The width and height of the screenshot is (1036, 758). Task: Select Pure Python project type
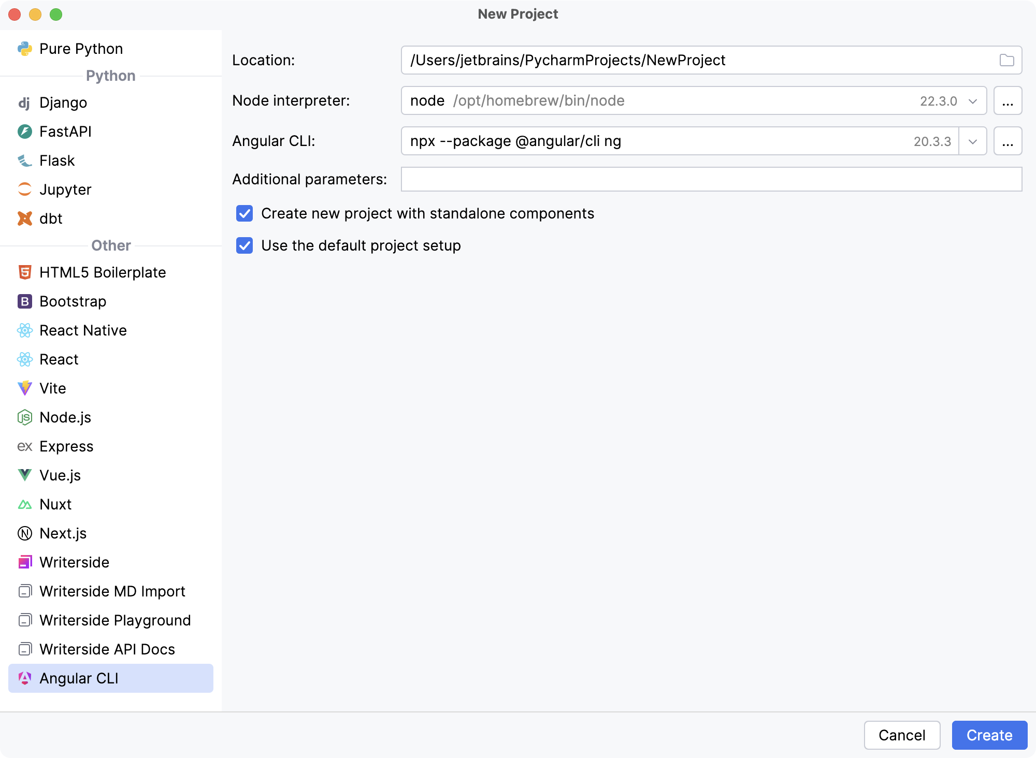click(x=25, y=48)
